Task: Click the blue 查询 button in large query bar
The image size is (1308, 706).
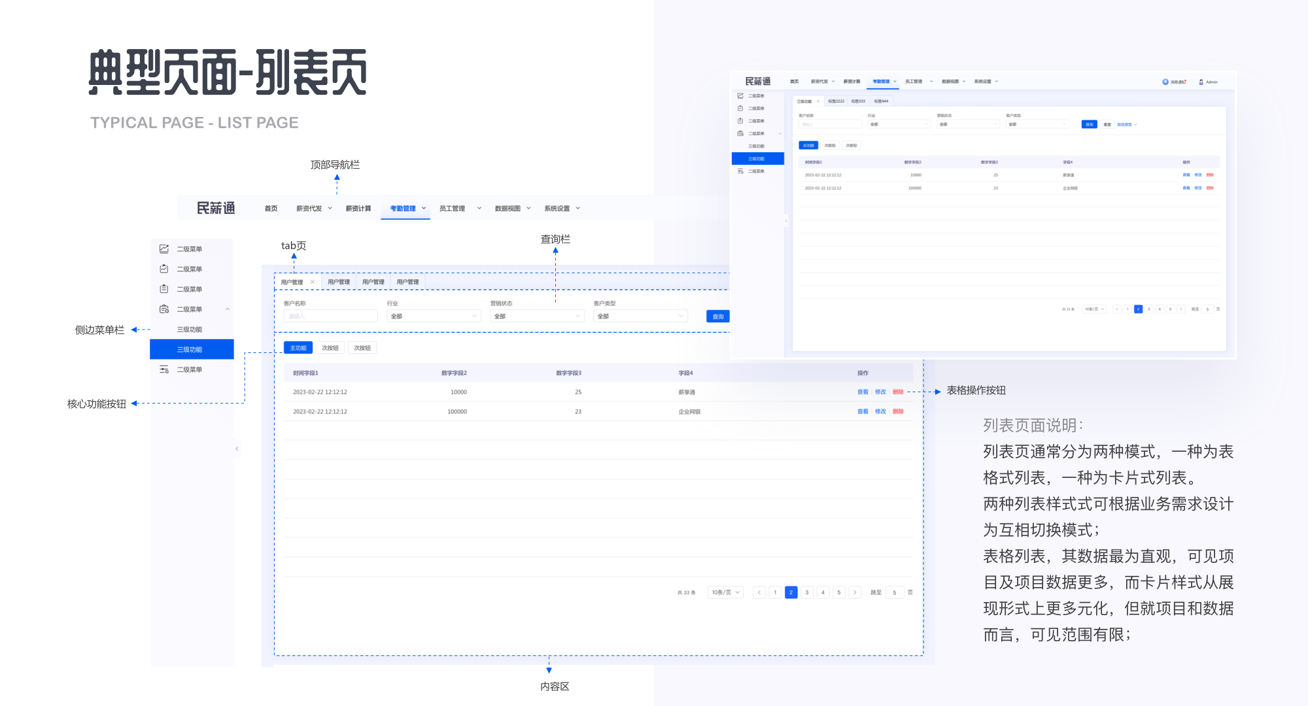Action: (718, 316)
